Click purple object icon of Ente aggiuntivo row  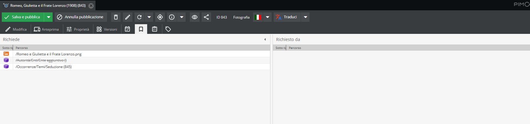pos(6,60)
